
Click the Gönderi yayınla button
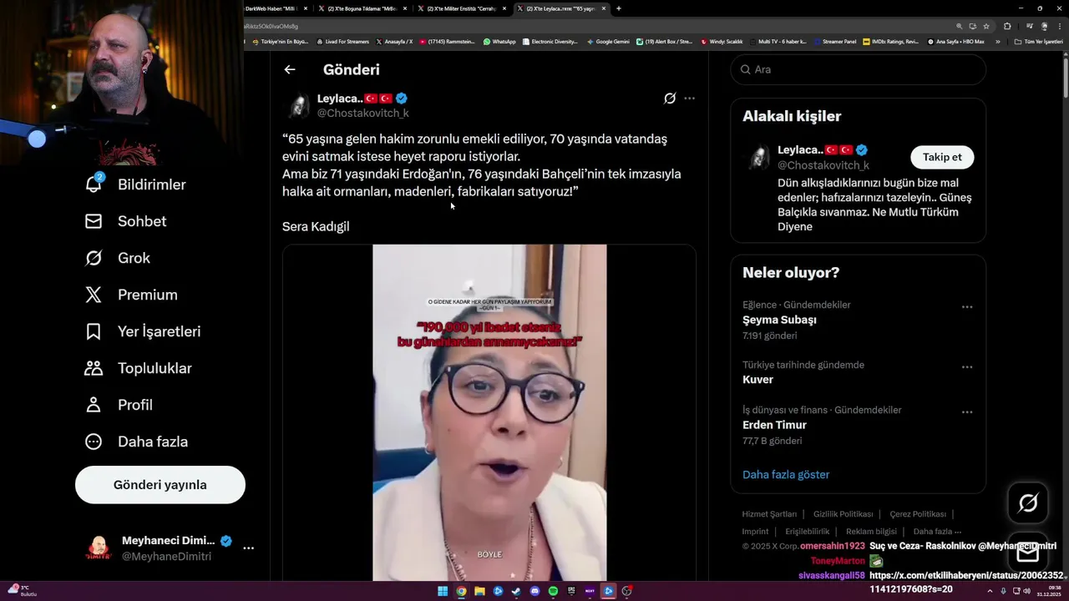pyautogui.click(x=160, y=485)
